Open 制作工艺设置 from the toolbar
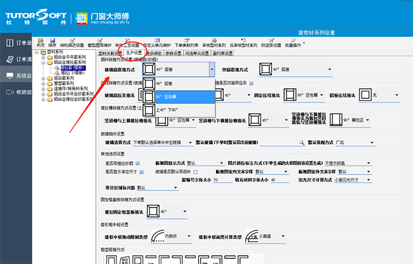 [127, 43]
